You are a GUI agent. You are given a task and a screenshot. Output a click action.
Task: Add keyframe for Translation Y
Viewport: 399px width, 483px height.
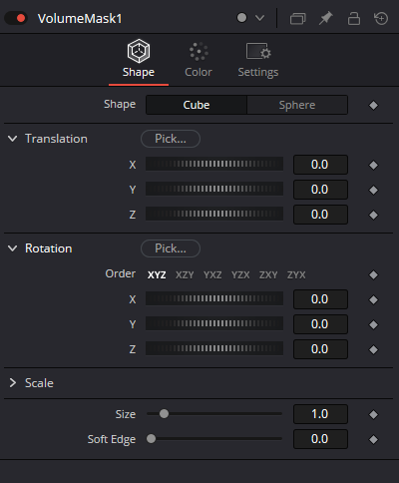click(373, 190)
